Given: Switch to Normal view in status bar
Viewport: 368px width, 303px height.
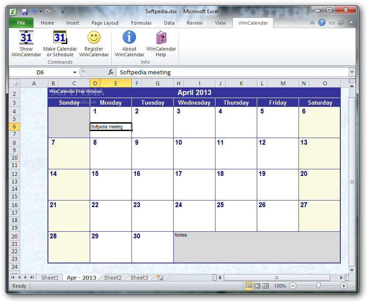Looking at the screenshot, I should pyautogui.click(x=249, y=286).
